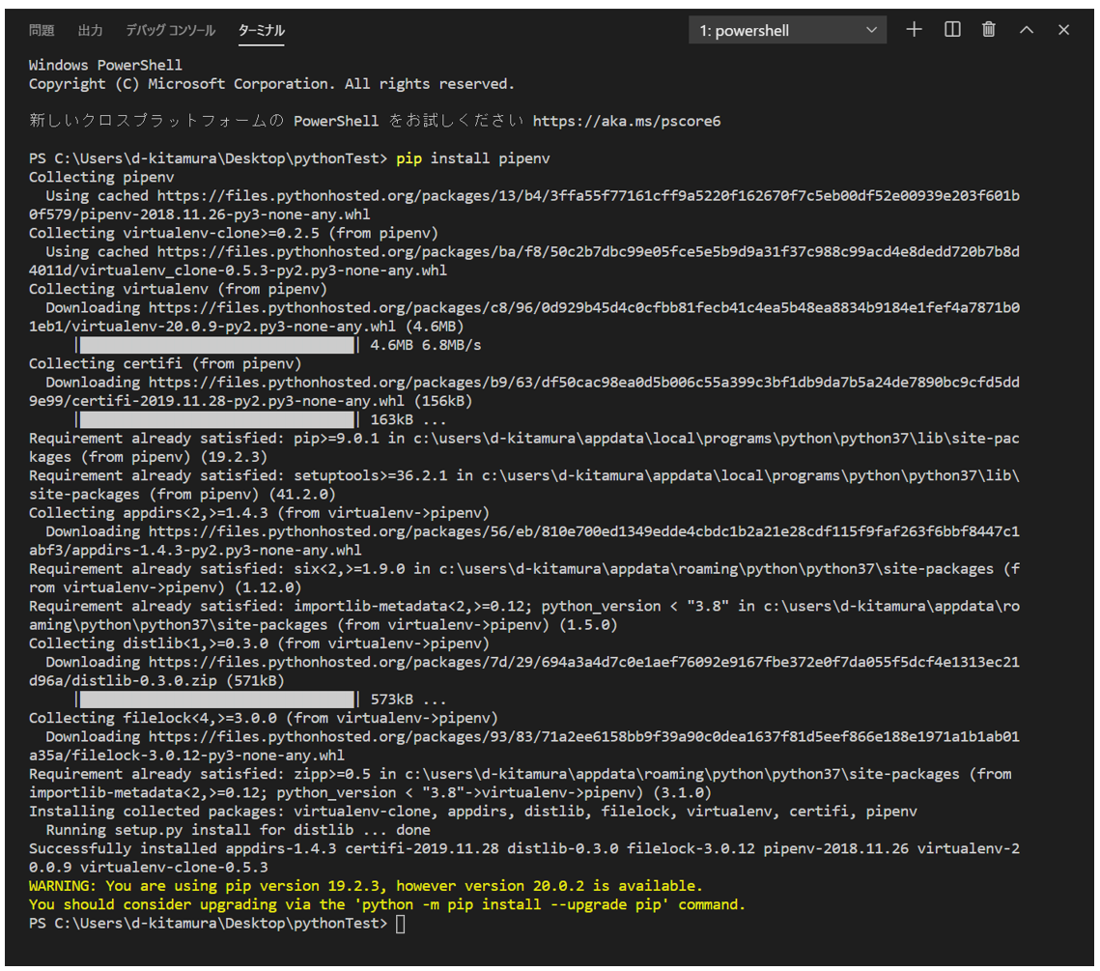Focus the terminal prompt cursor at bottom

401,924
